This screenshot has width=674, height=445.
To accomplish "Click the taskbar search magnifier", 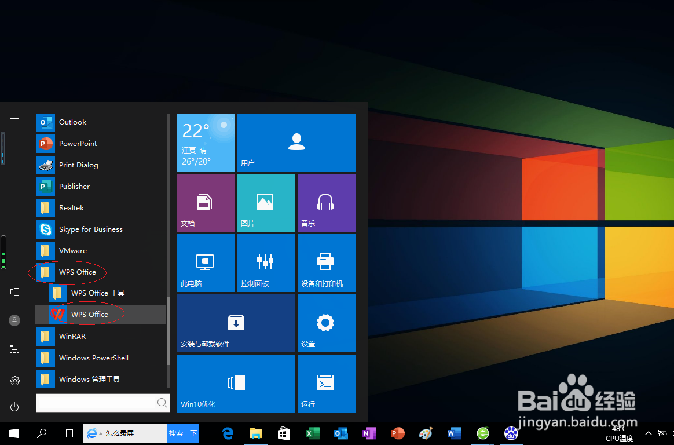I will point(42,433).
